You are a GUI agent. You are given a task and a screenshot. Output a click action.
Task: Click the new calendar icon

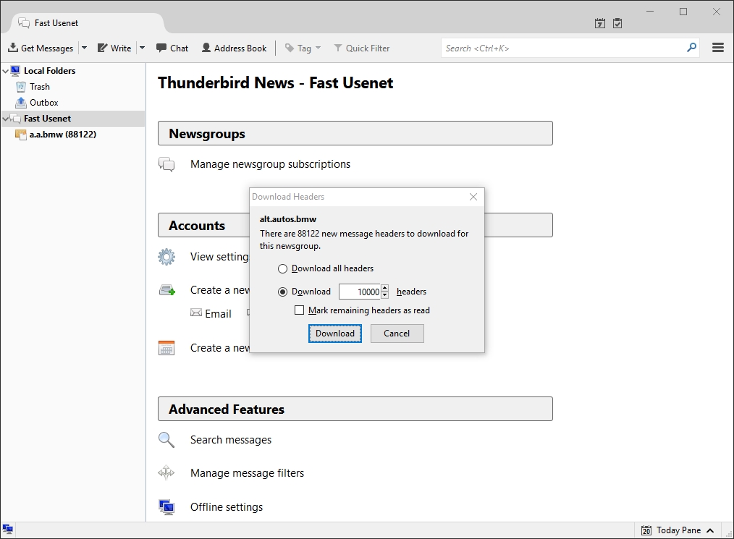pos(166,347)
